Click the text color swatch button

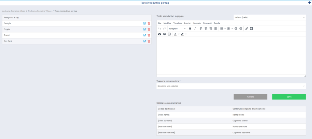coord(175,34)
